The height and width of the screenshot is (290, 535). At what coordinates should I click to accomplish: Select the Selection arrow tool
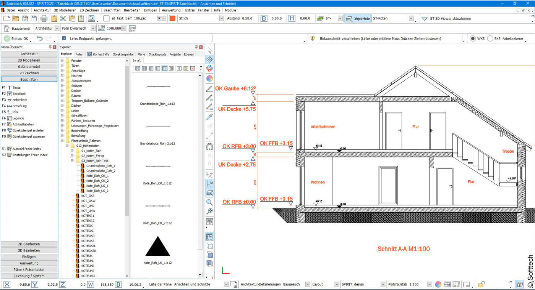pos(209,51)
